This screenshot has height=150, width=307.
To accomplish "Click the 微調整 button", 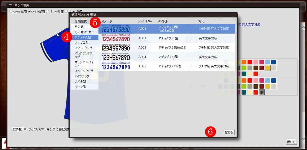I will tap(17, 129).
